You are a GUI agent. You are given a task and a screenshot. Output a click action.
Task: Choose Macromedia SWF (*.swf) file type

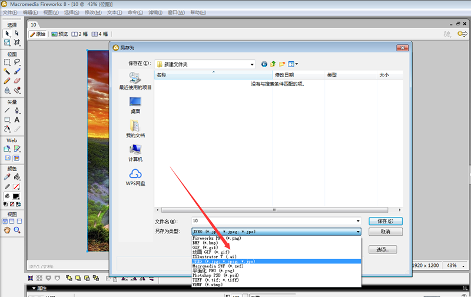point(218,266)
